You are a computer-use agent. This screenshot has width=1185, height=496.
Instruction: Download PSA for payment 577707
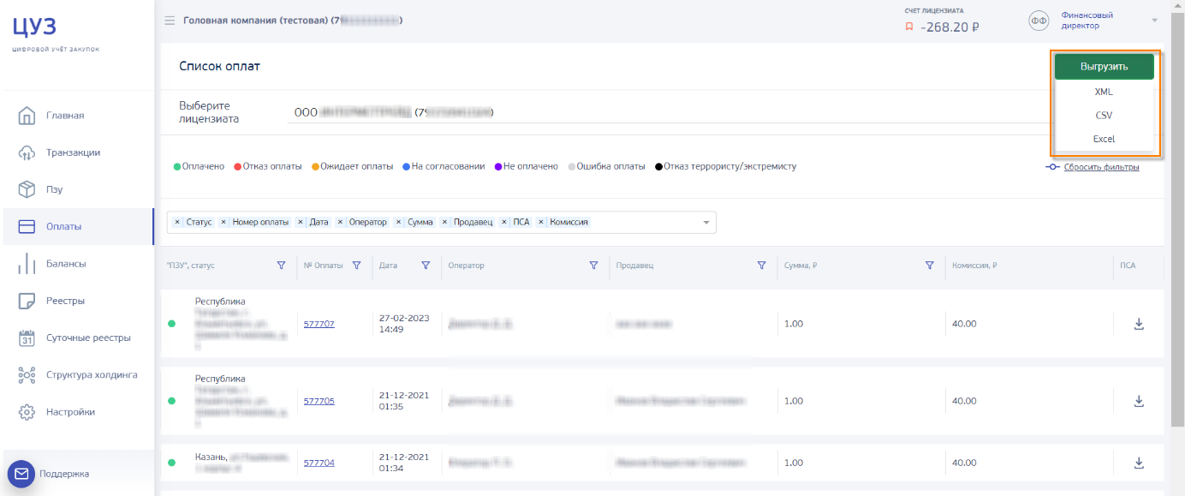(1139, 324)
